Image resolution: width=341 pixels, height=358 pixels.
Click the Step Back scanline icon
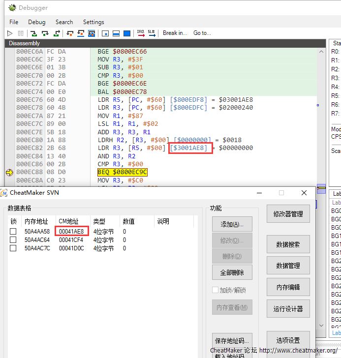pos(81,33)
